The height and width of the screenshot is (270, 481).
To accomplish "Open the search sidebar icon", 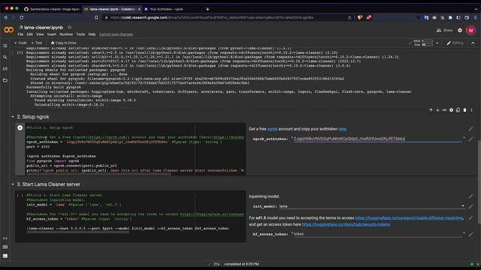I will (5, 57).
